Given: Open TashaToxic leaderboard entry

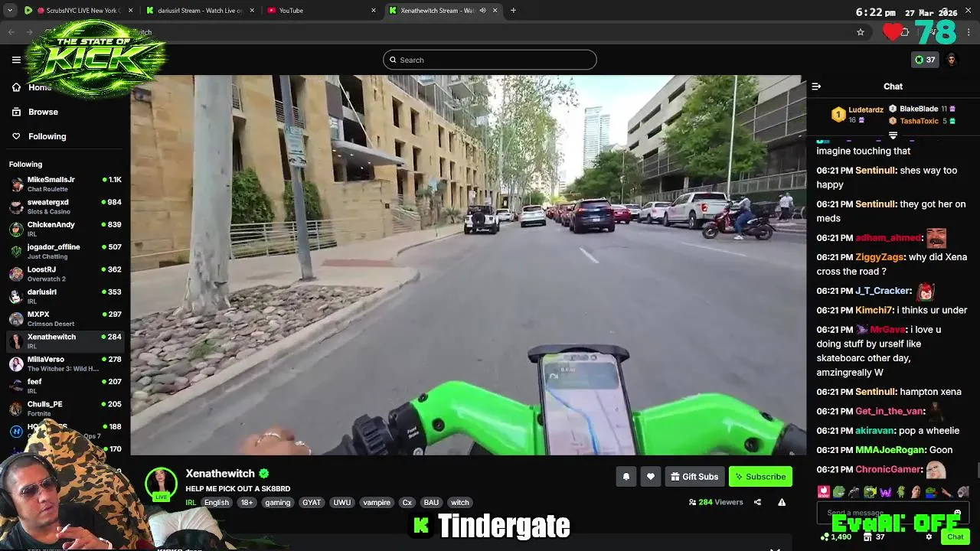Looking at the screenshot, I should pos(922,121).
